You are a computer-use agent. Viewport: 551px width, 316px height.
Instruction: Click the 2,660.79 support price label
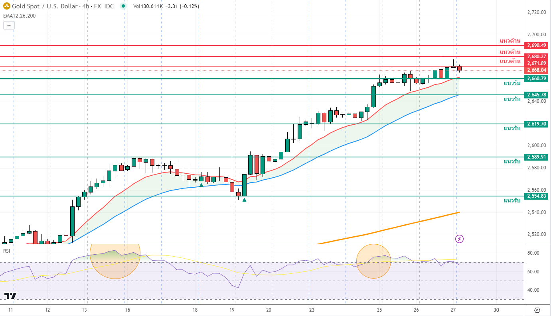point(537,79)
